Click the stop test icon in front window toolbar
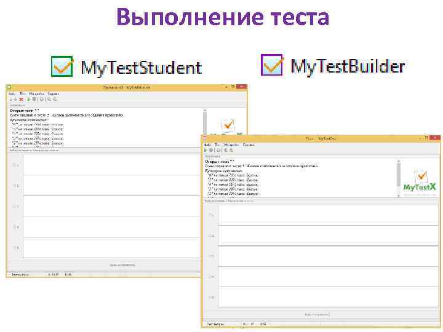This screenshot has height=332, width=443. [x=211, y=150]
